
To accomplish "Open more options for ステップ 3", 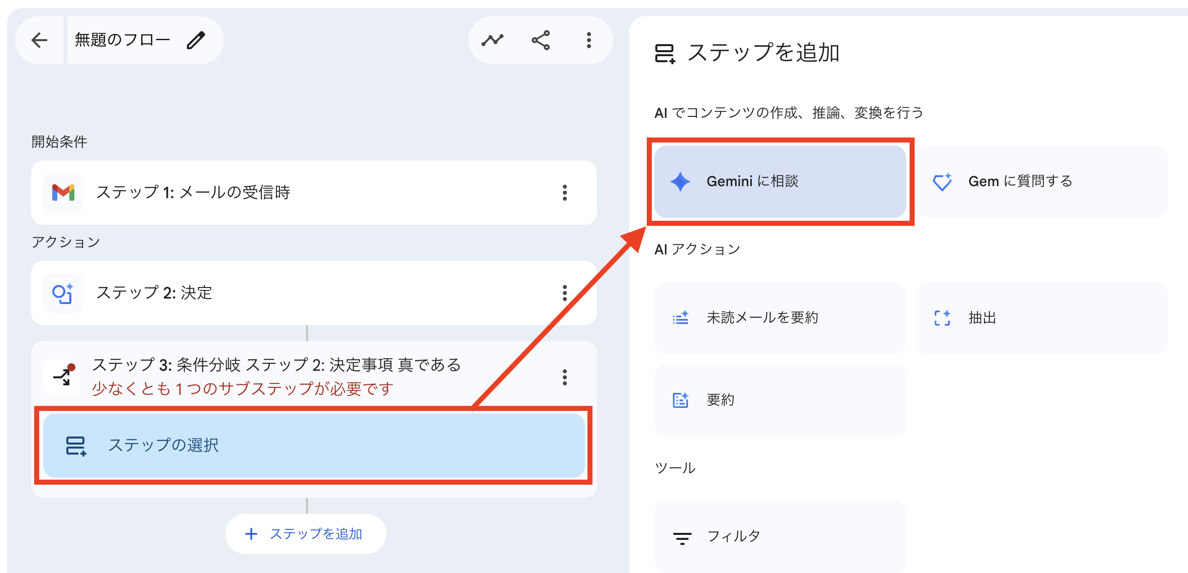I will (565, 377).
